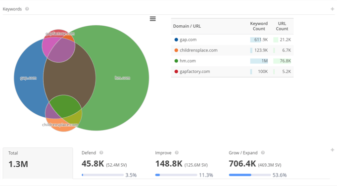The width and height of the screenshot is (337, 186).
Task: Click gapfactory.com in the domain table
Action: 194,72
